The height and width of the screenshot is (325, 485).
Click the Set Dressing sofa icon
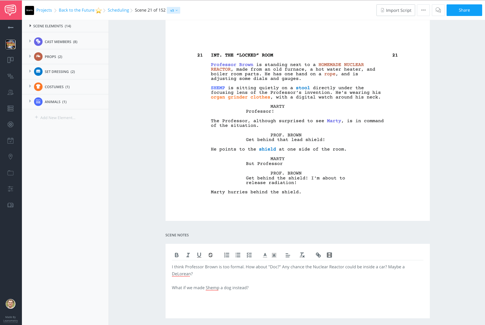click(x=38, y=71)
